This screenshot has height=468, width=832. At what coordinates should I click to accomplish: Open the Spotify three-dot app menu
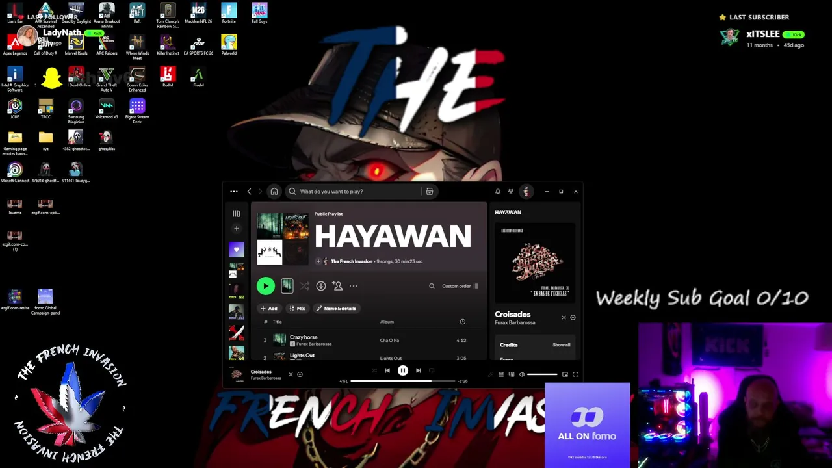(234, 192)
